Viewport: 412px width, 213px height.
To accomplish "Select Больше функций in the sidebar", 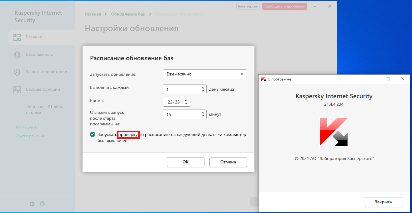I will [41, 90].
